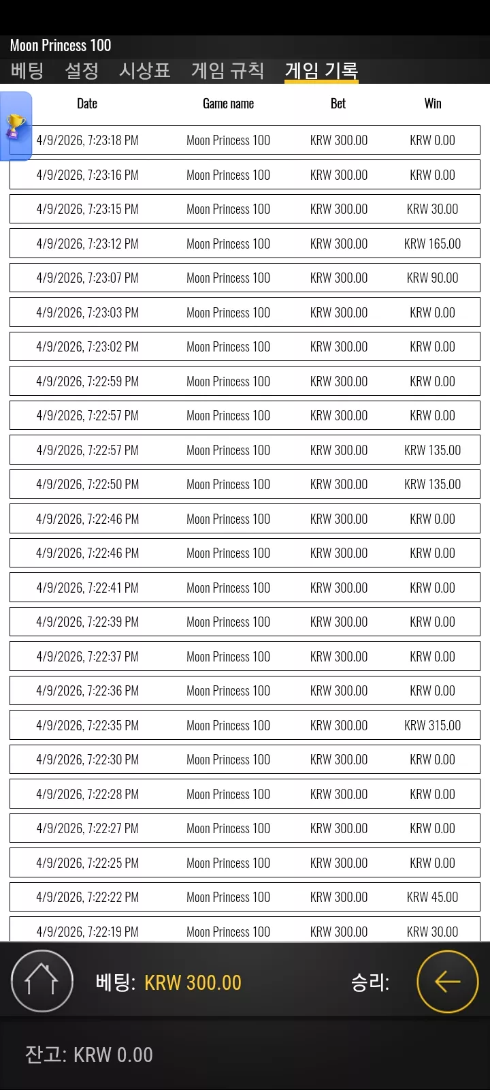This screenshot has height=1090, width=490.
Task: Open the 게임 규칙 tab
Action: click(228, 70)
